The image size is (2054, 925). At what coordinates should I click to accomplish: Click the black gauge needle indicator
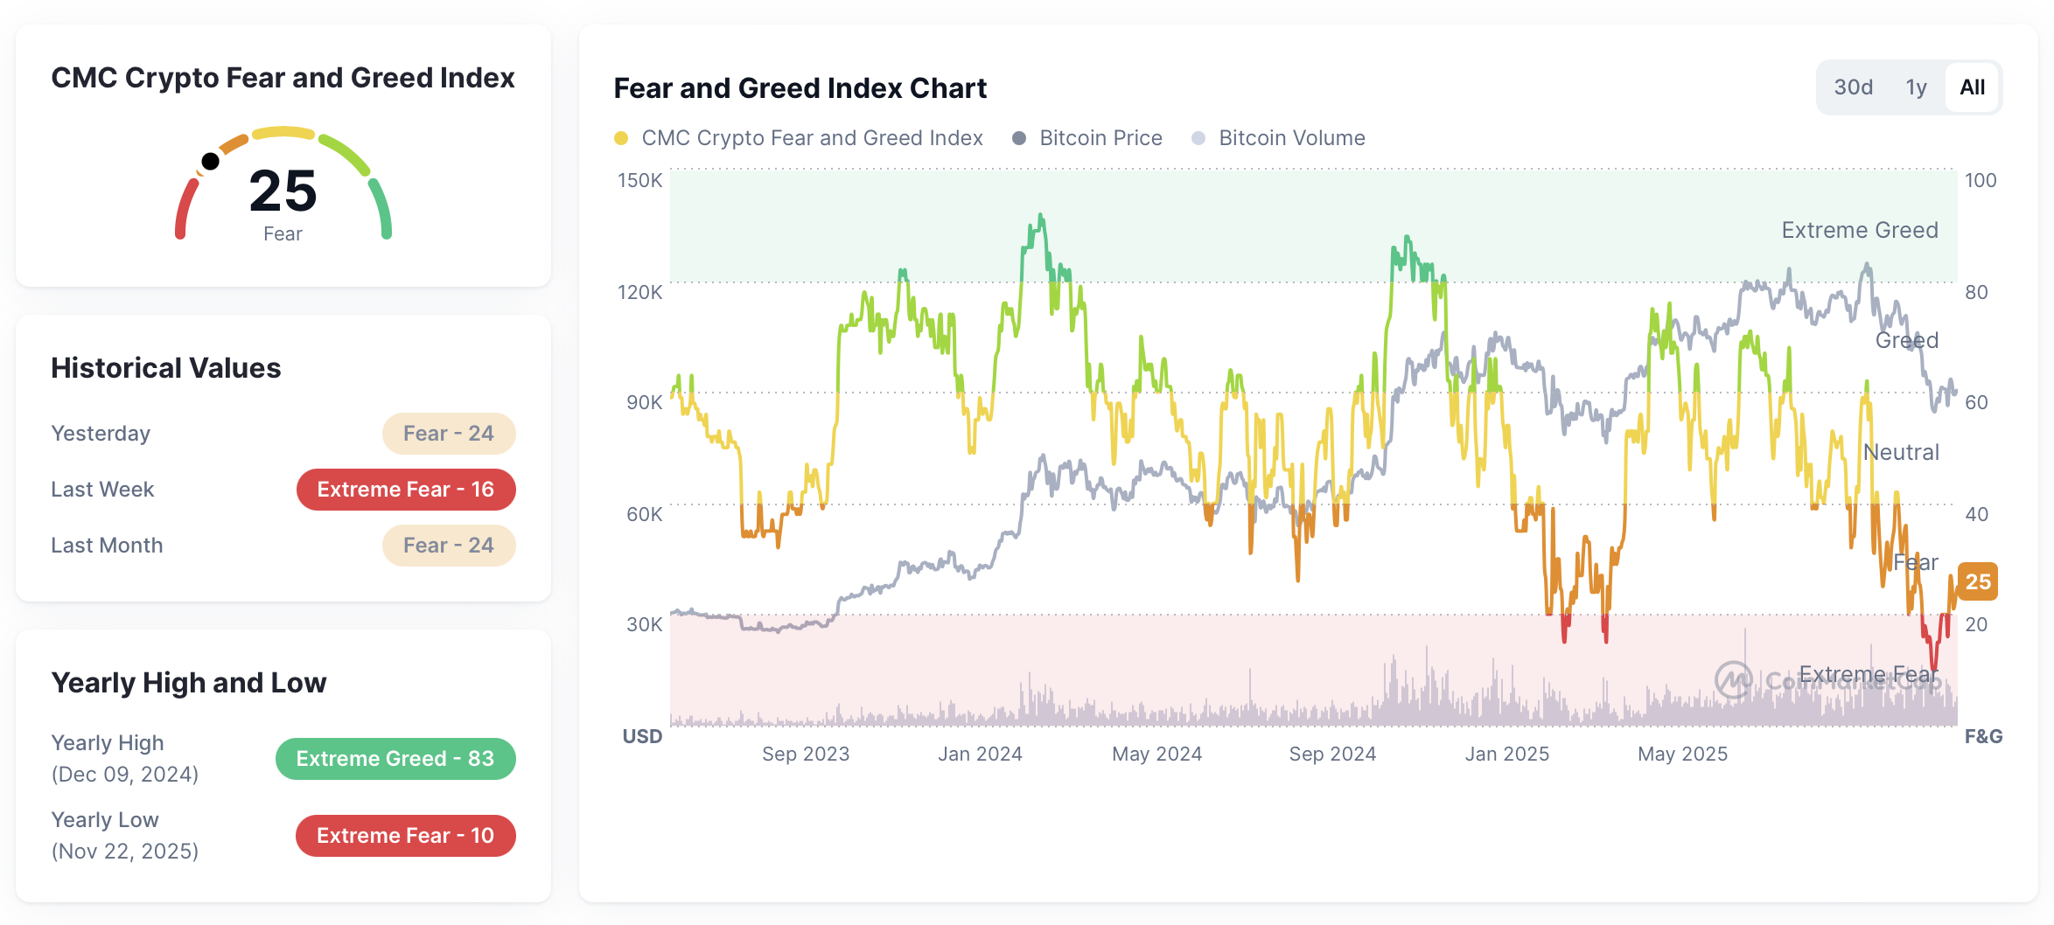coord(212,160)
